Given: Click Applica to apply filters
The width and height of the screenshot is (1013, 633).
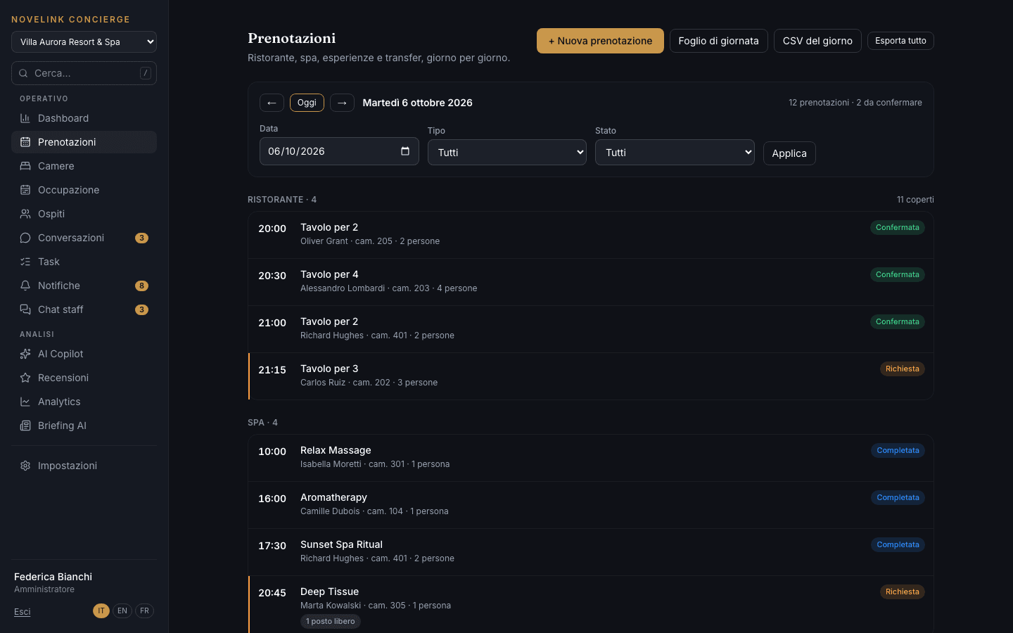Looking at the screenshot, I should click(x=789, y=153).
